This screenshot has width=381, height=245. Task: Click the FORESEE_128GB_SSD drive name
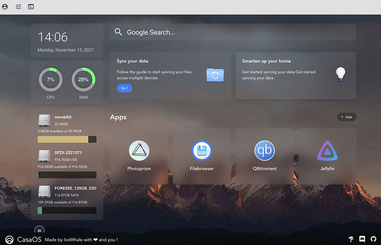[75, 188]
